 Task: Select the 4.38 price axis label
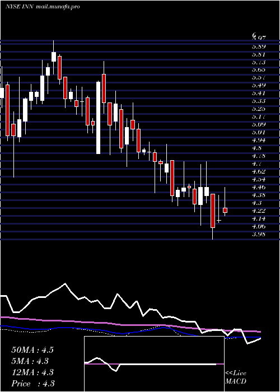[259, 195]
